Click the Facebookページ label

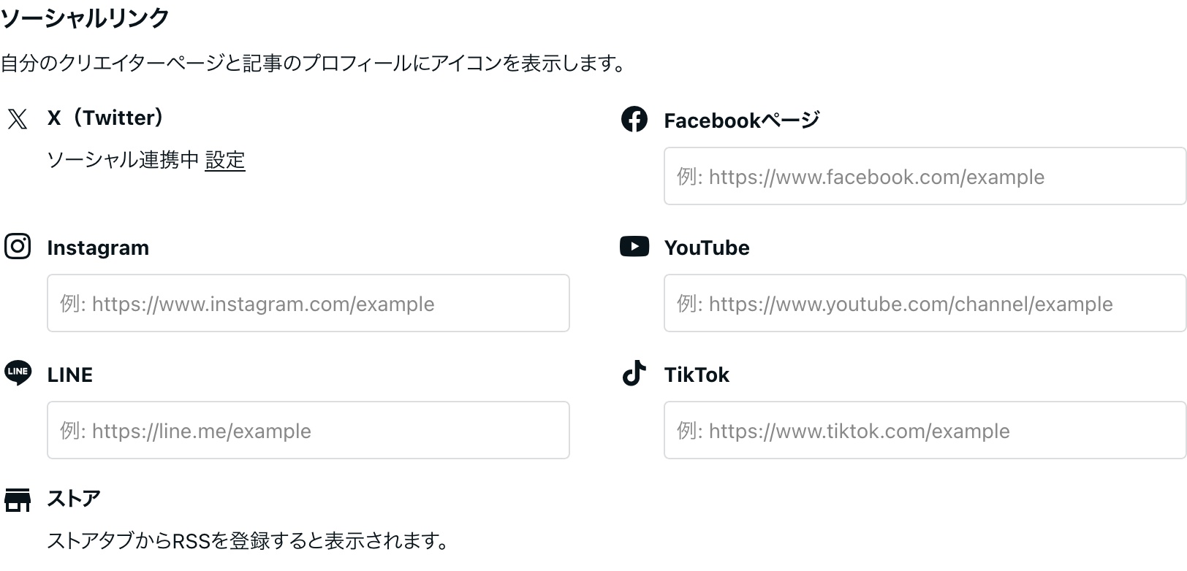click(741, 120)
